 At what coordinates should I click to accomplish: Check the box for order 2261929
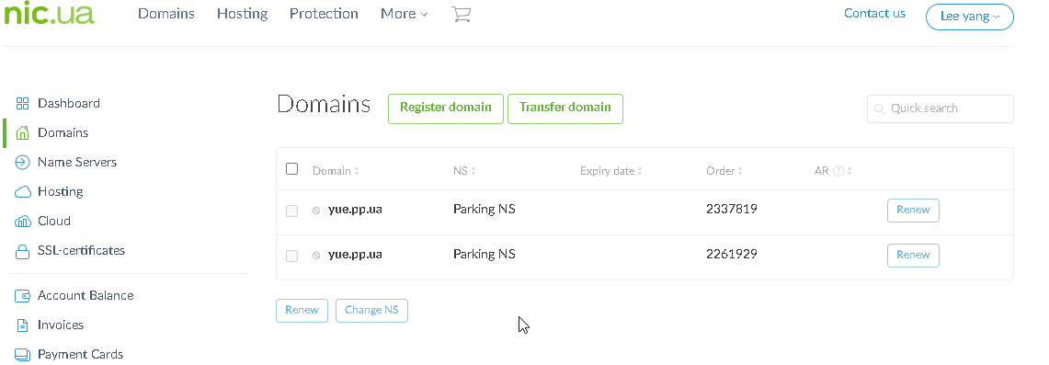click(291, 256)
